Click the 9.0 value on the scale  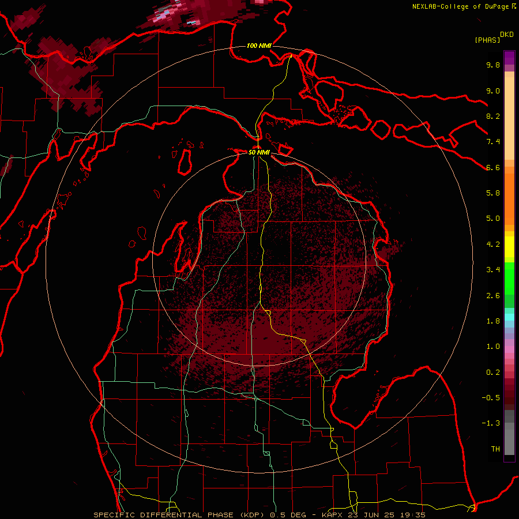click(x=493, y=91)
